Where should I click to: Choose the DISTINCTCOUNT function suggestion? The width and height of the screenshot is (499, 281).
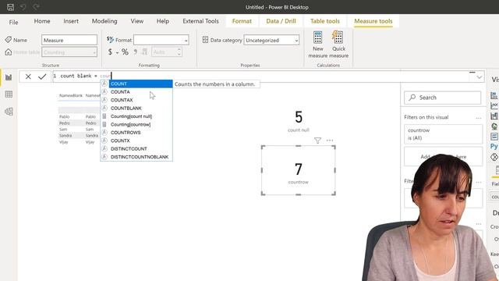(136, 149)
